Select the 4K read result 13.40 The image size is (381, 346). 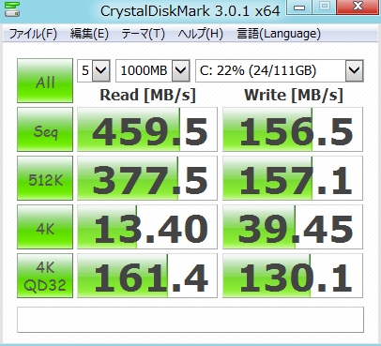tap(147, 227)
